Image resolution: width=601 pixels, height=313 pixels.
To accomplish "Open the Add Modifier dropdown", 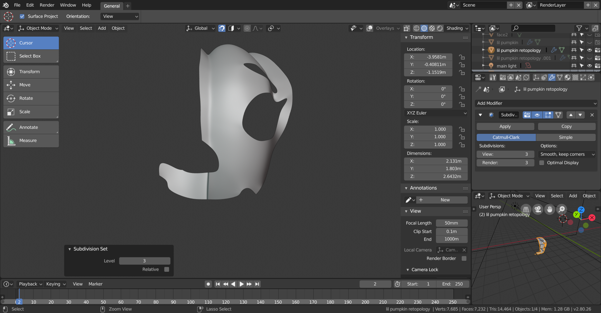I will tap(536, 103).
